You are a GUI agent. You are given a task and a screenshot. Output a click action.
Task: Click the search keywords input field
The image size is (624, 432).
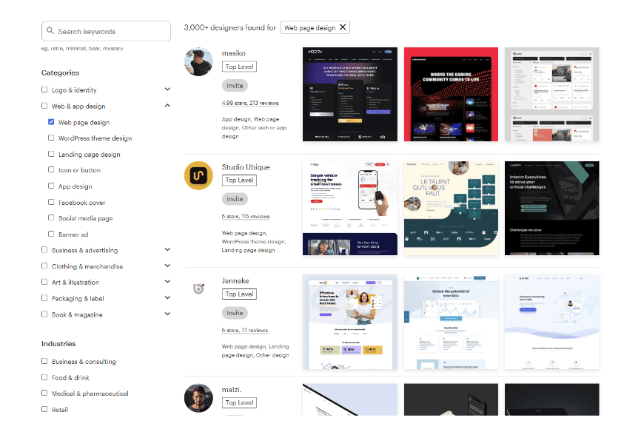click(106, 31)
